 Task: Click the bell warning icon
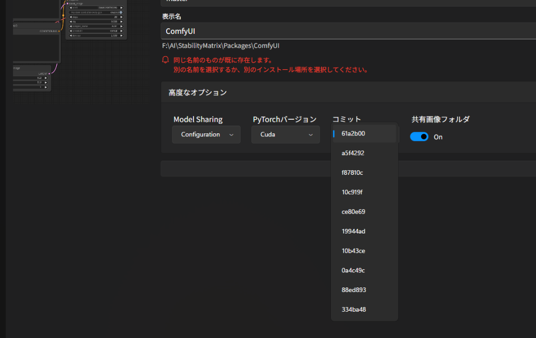coord(166,60)
